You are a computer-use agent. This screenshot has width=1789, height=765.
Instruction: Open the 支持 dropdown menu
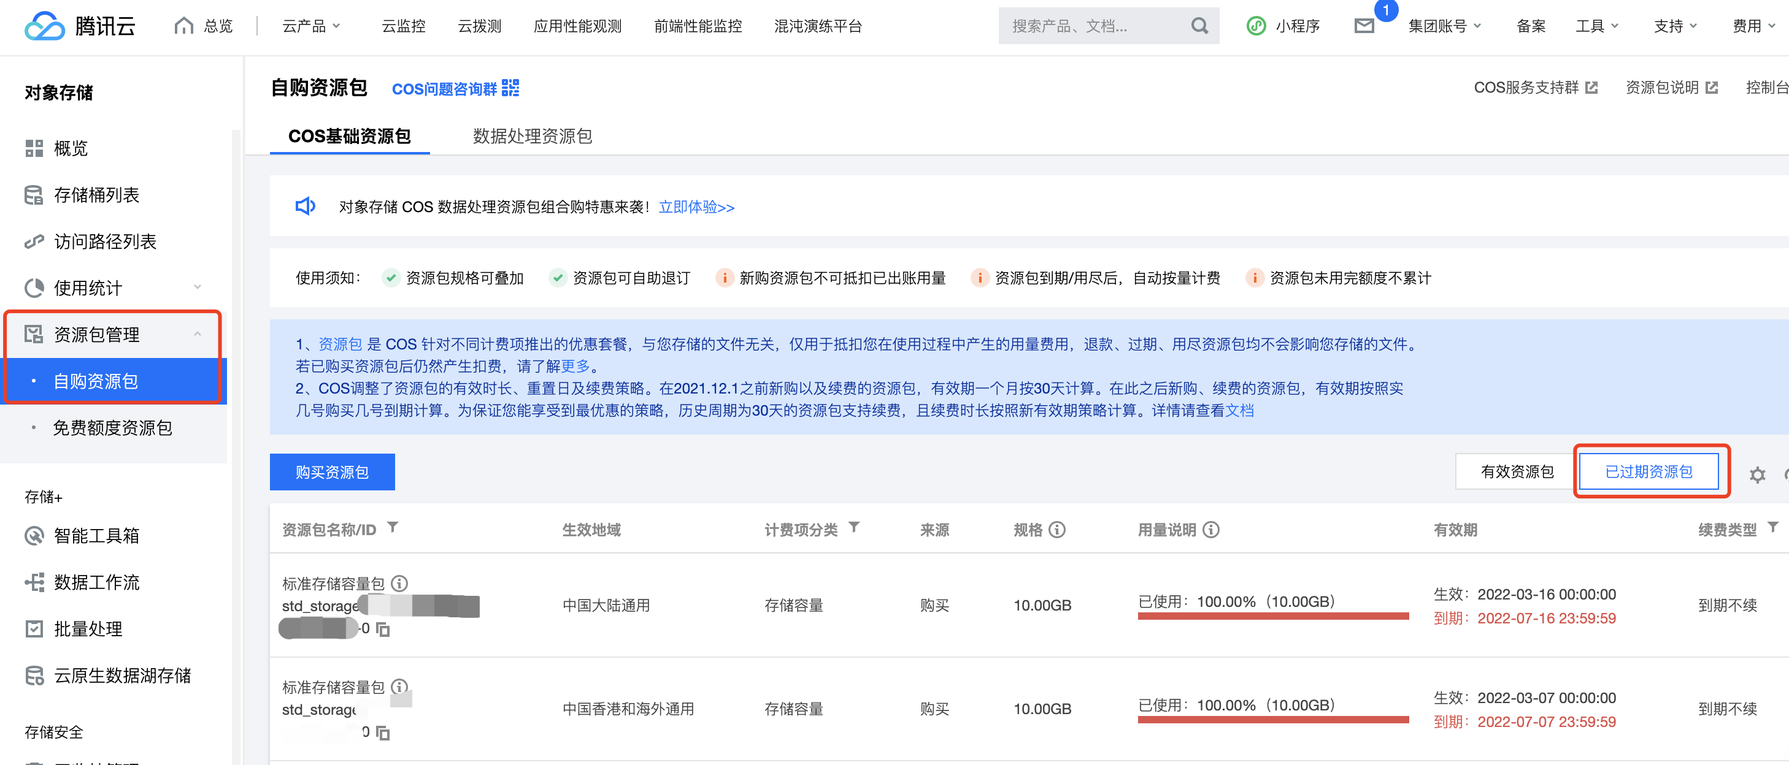coord(1675,26)
